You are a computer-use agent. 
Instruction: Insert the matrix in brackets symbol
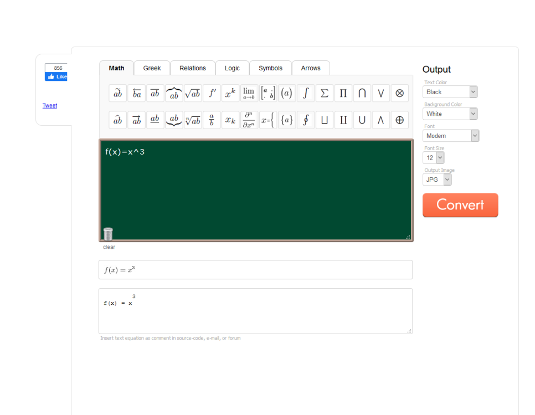pyautogui.click(x=268, y=93)
